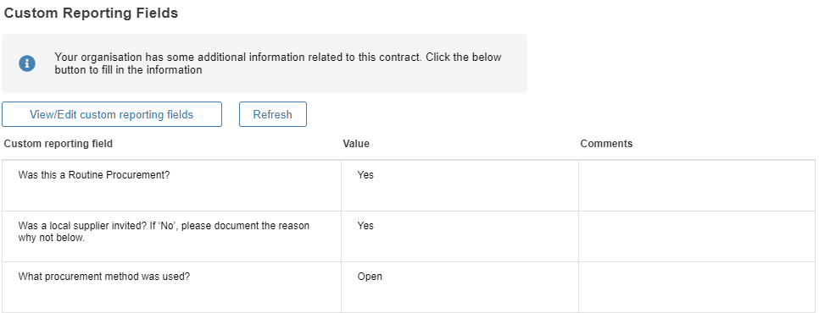
Task: Click the comments cell for Routine Procurement
Action: (x=697, y=185)
